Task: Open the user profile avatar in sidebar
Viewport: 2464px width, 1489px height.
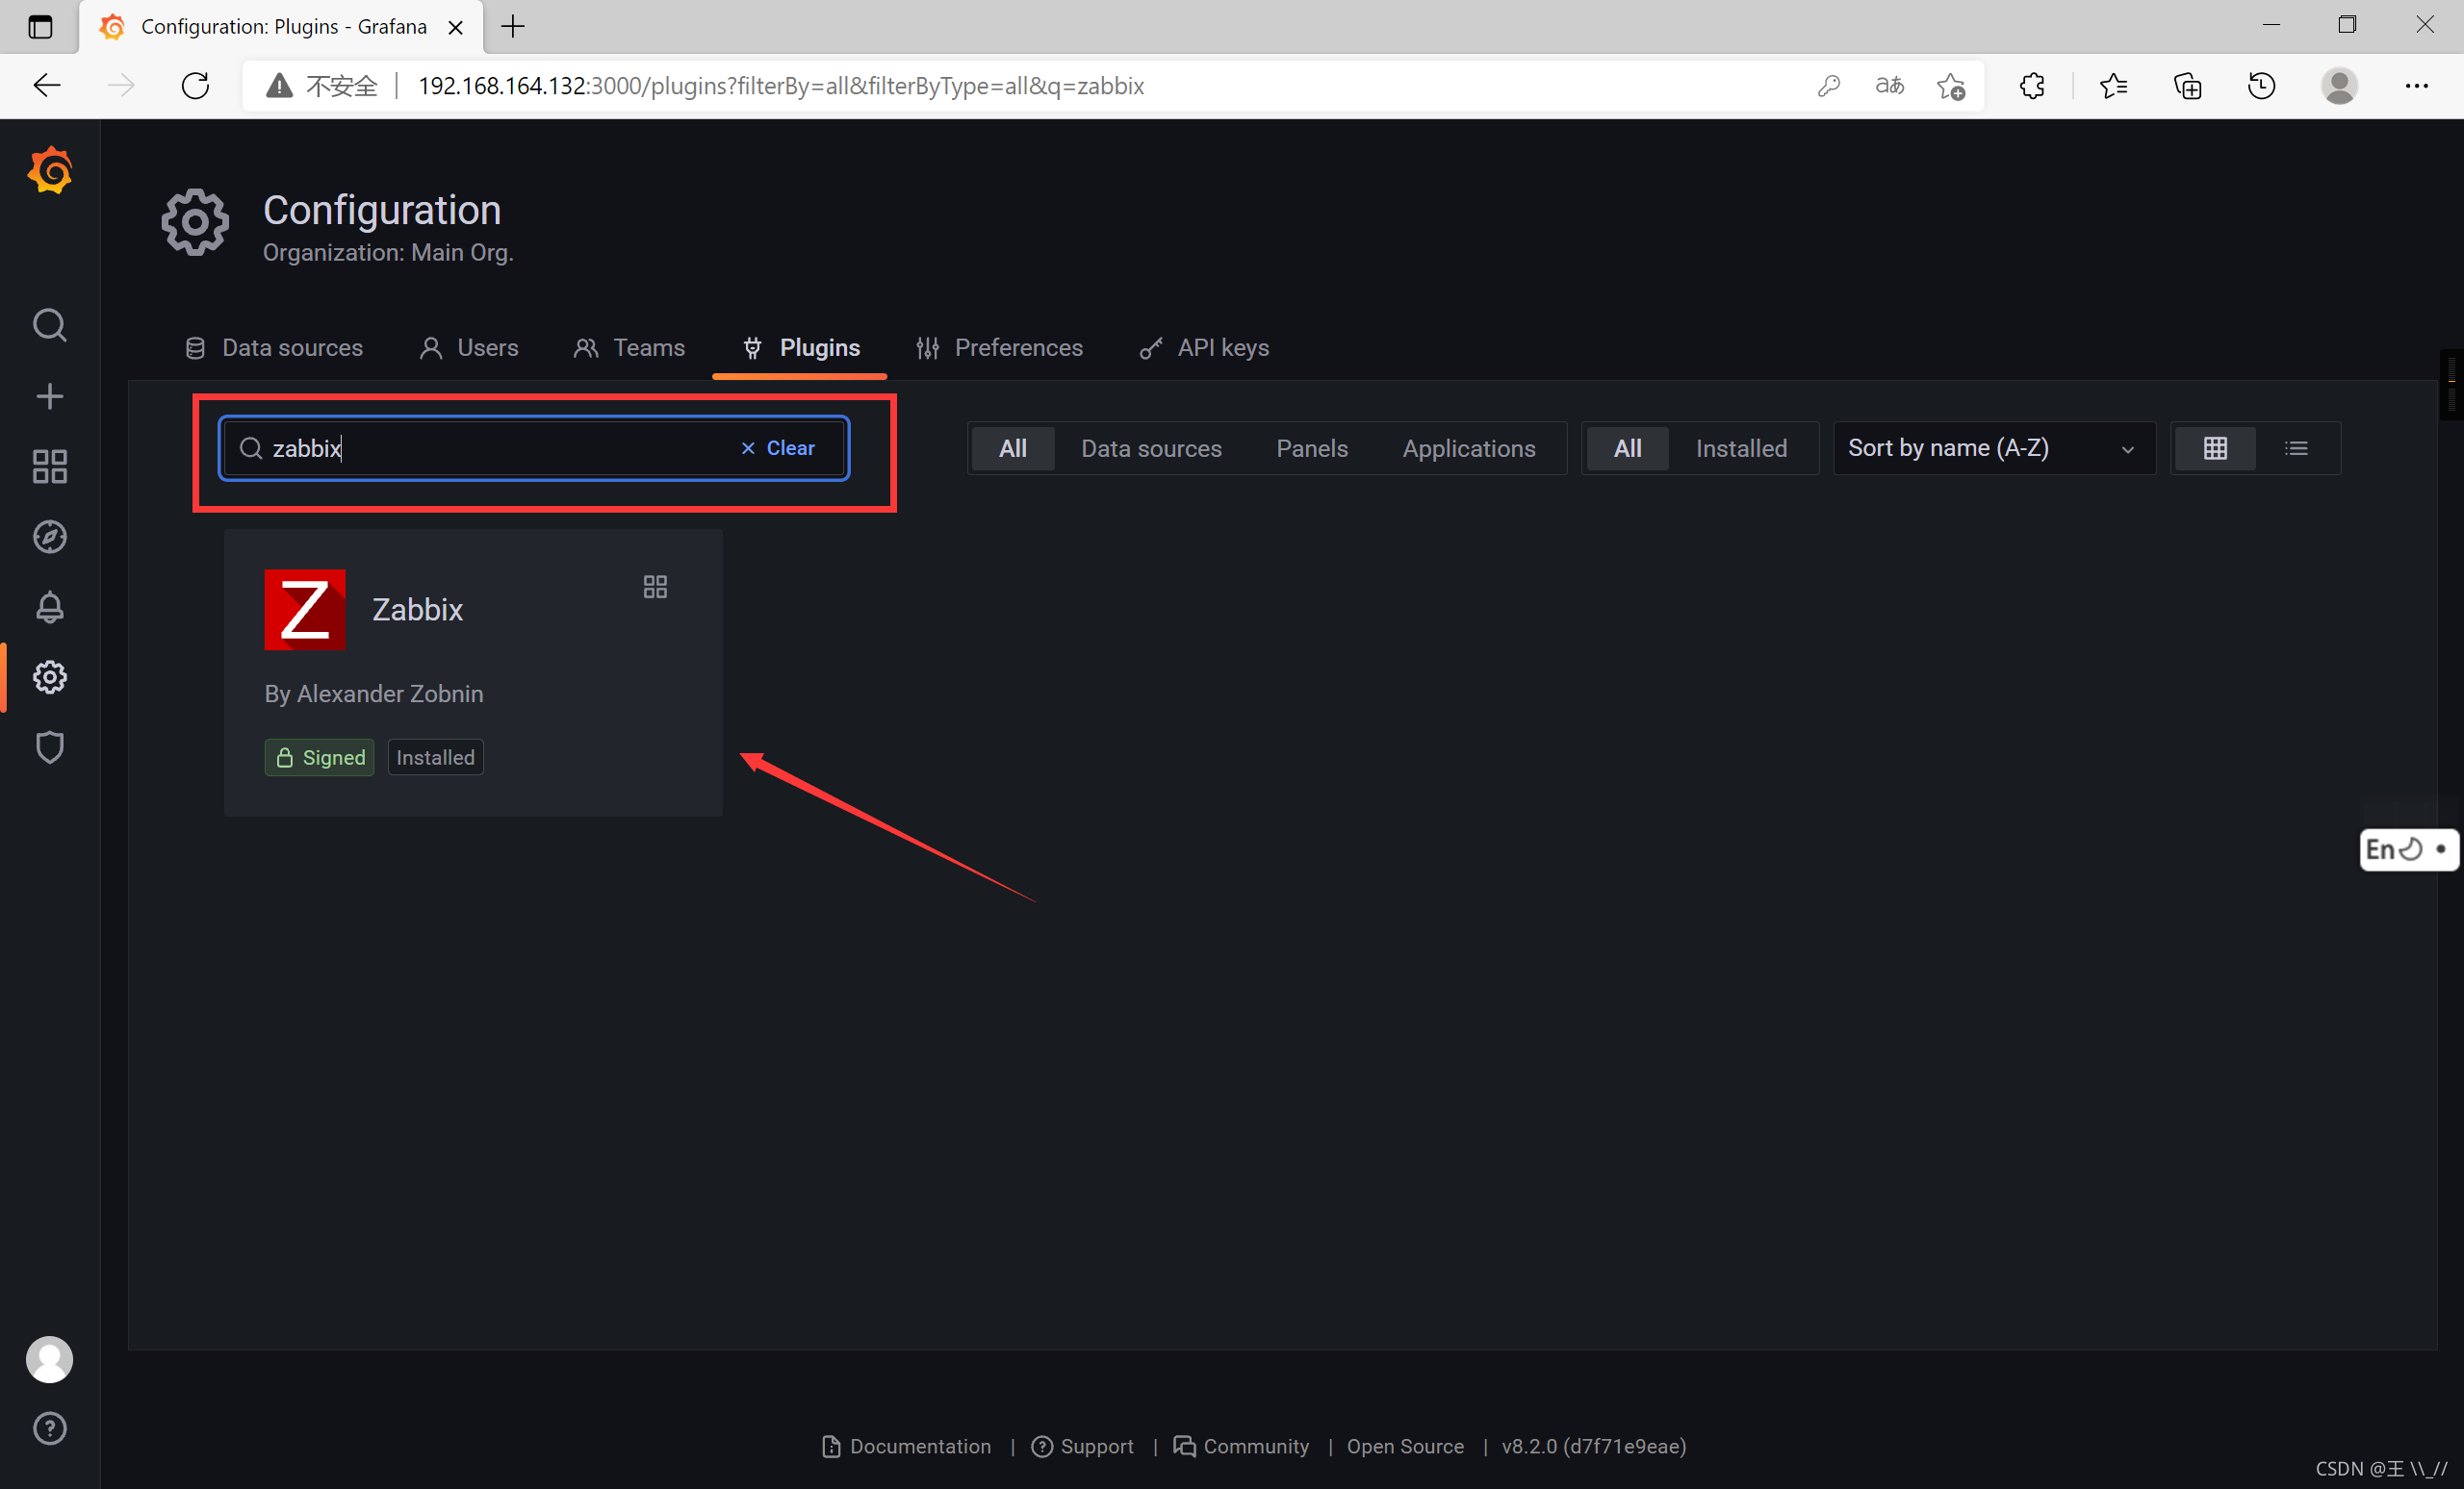Action: tap(49, 1359)
